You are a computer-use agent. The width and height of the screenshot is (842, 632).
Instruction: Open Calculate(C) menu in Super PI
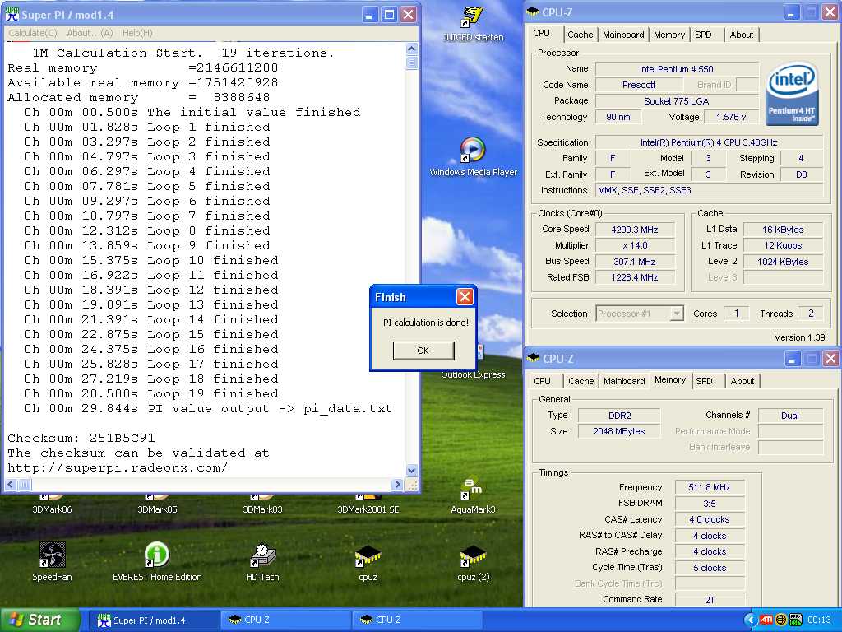(x=33, y=33)
